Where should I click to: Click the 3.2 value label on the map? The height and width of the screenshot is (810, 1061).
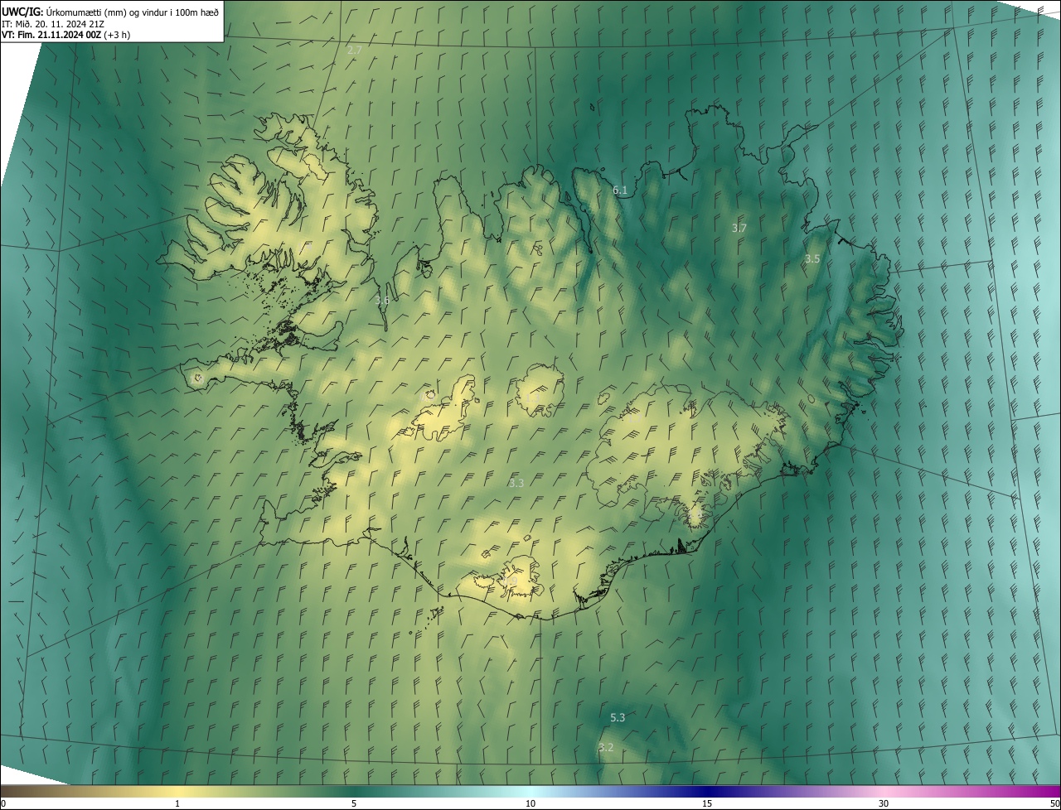(606, 748)
